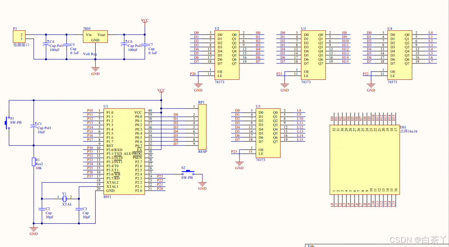Click the VCC power label above 7805 output
Viewport: 449px width, 247px height.
pyautogui.click(x=145, y=20)
